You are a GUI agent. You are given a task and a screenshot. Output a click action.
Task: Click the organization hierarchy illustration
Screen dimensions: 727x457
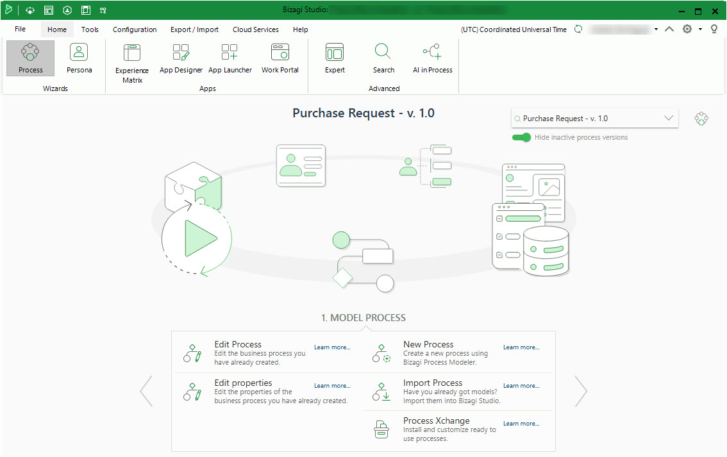(x=426, y=166)
